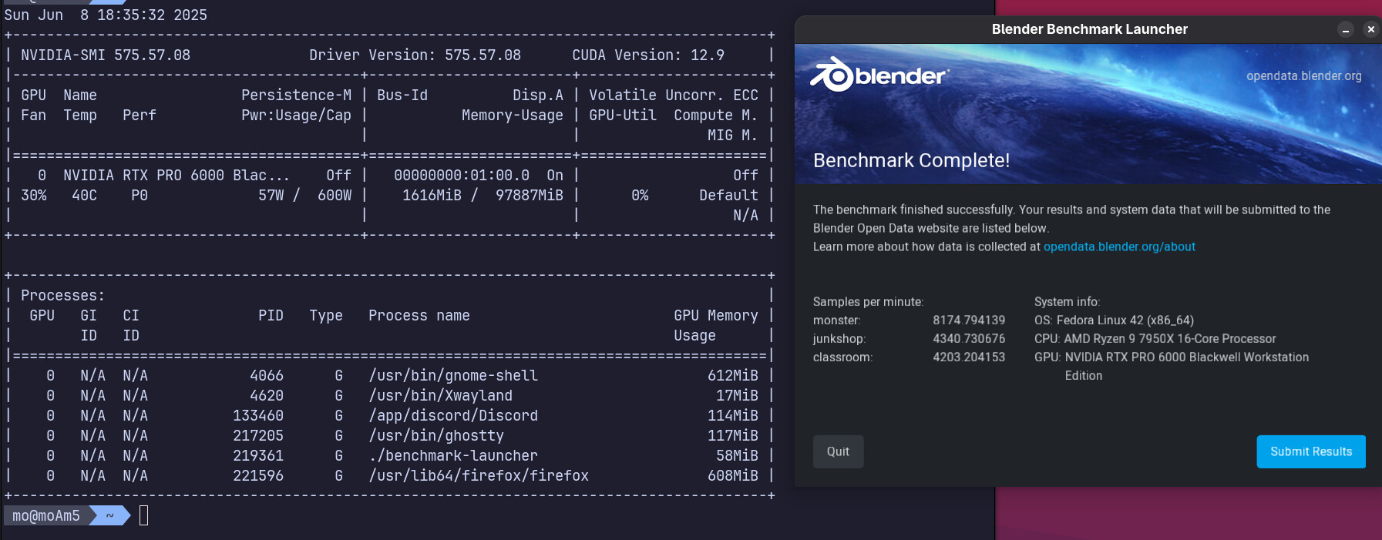
Task: Click the GPU: NVIDIA RTX PRO 6000 line
Action: tap(1172, 366)
